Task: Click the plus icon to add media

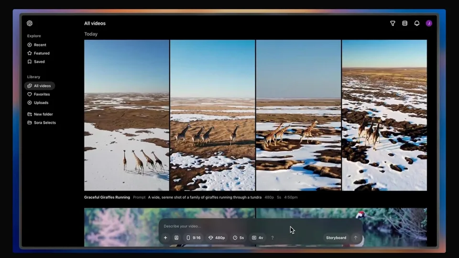Action: (165, 238)
